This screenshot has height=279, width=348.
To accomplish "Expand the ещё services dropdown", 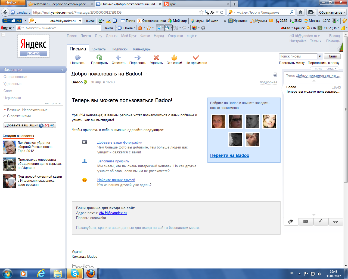I will tap(191, 36).
